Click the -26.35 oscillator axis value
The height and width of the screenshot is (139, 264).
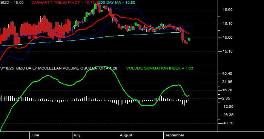point(227,115)
